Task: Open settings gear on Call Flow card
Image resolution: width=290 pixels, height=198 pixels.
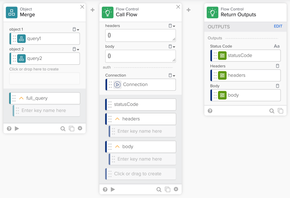Action: click(x=176, y=189)
